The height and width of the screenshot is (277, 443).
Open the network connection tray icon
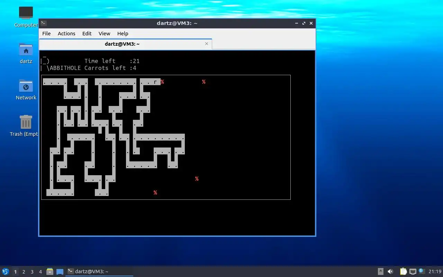point(413,271)
